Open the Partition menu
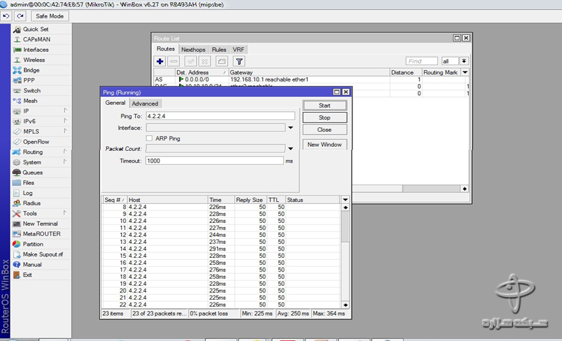The image size is (562, 341). click(x=33, y=245)
